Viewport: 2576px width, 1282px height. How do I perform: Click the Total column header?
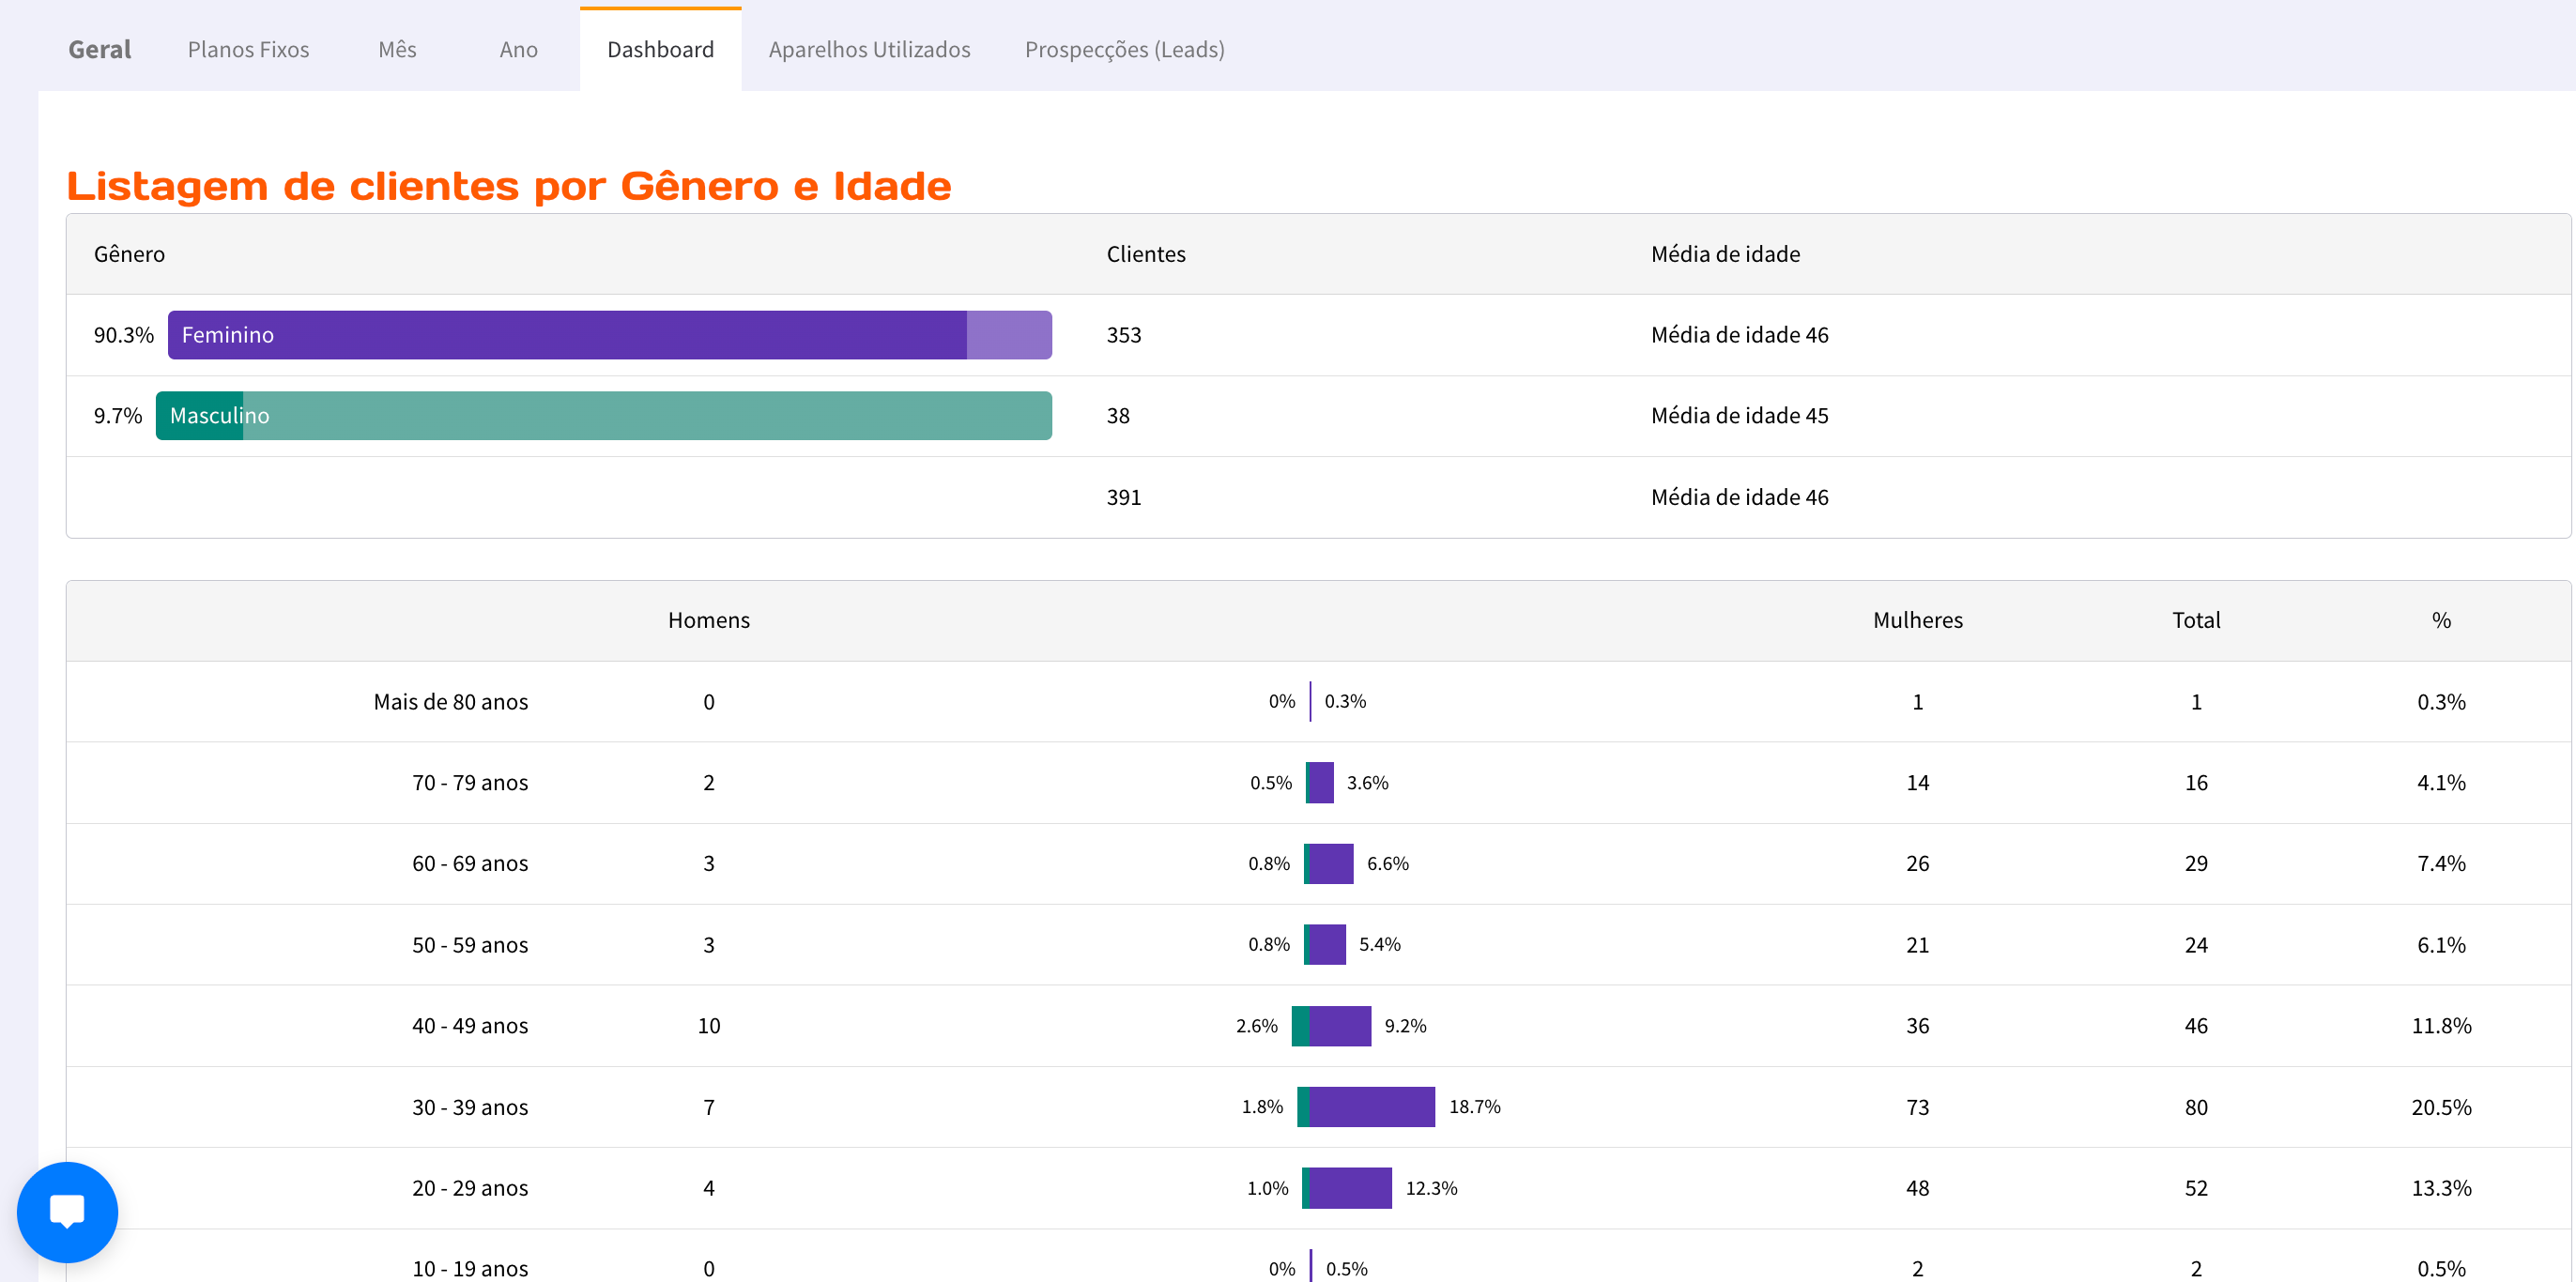[x=2195, y=620]
